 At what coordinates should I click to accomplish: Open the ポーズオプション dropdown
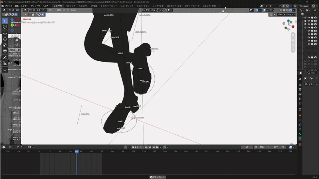286,15
